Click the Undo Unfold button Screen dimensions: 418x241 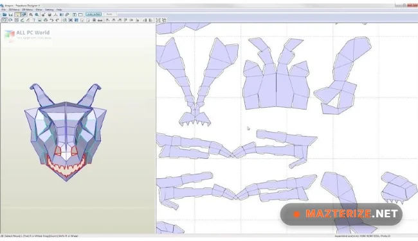pos(94,14)
